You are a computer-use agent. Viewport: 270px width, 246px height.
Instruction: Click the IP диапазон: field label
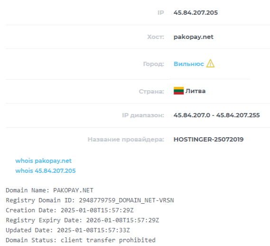pyautogui.click(x=143, y=115)
